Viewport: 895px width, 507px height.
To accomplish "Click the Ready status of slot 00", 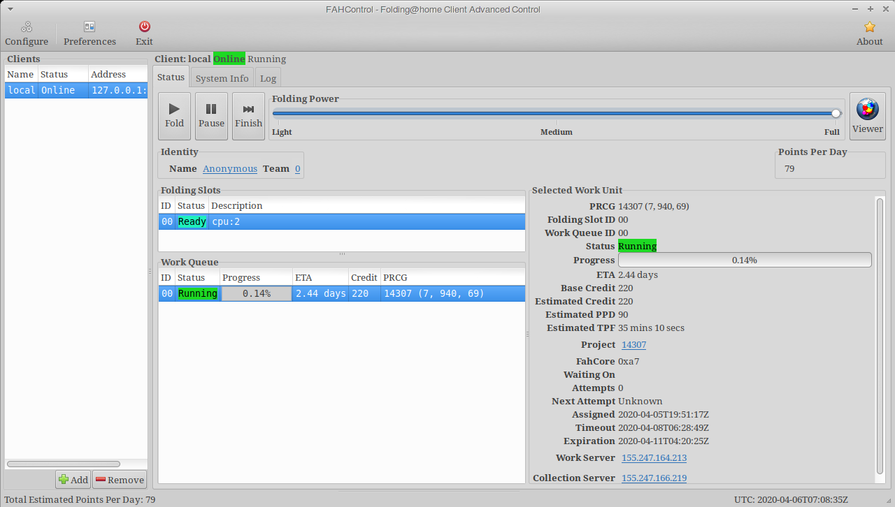I will pyautogui.click(x=192, y=221).
